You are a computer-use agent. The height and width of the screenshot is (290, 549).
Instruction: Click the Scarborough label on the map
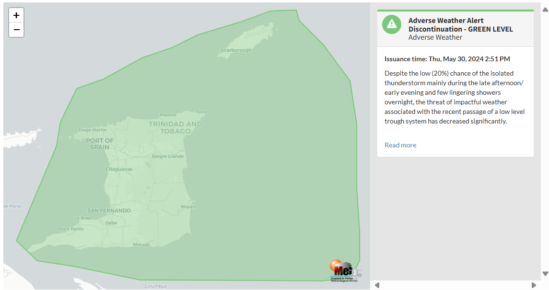pyautogui.click(x=236, y=50)
